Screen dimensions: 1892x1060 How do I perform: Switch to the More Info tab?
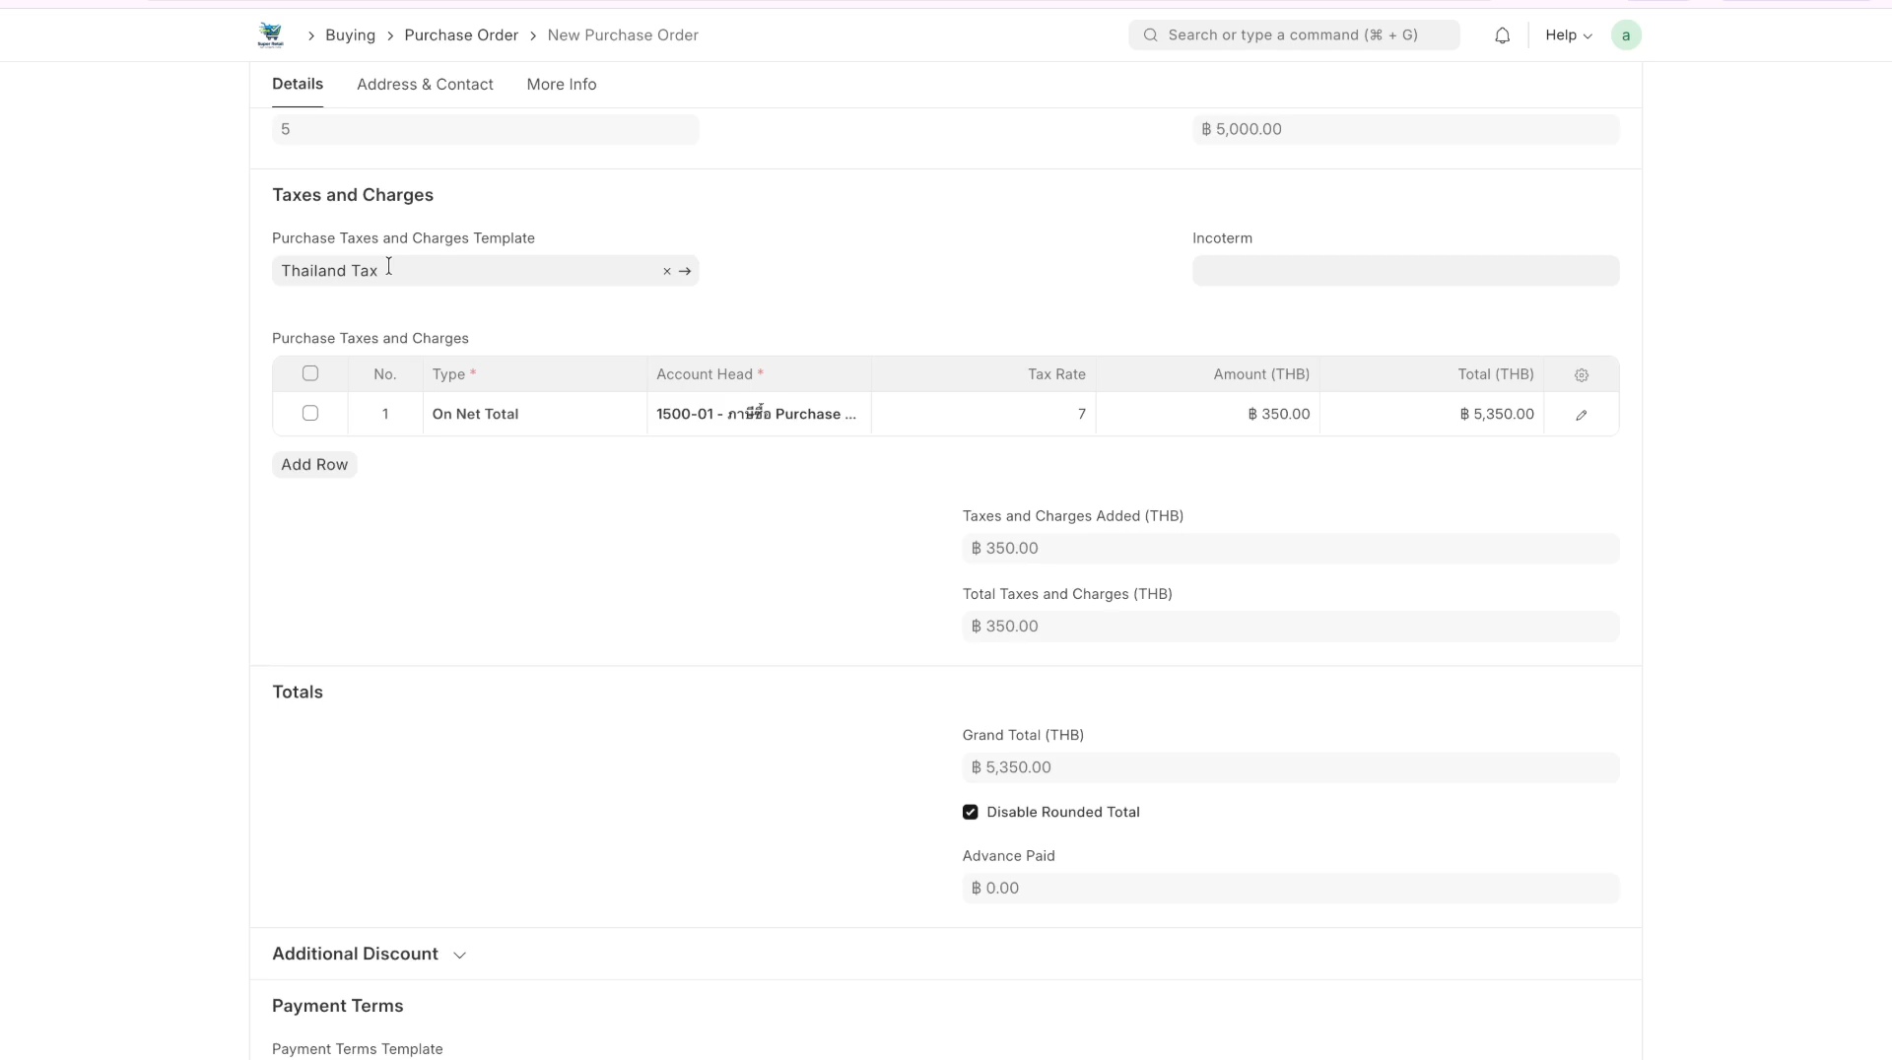(x=562, y=85)
